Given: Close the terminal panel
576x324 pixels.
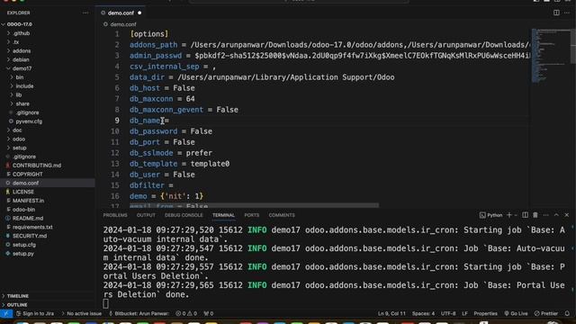Looking at the screenshot, I should [x=567, y=215].
